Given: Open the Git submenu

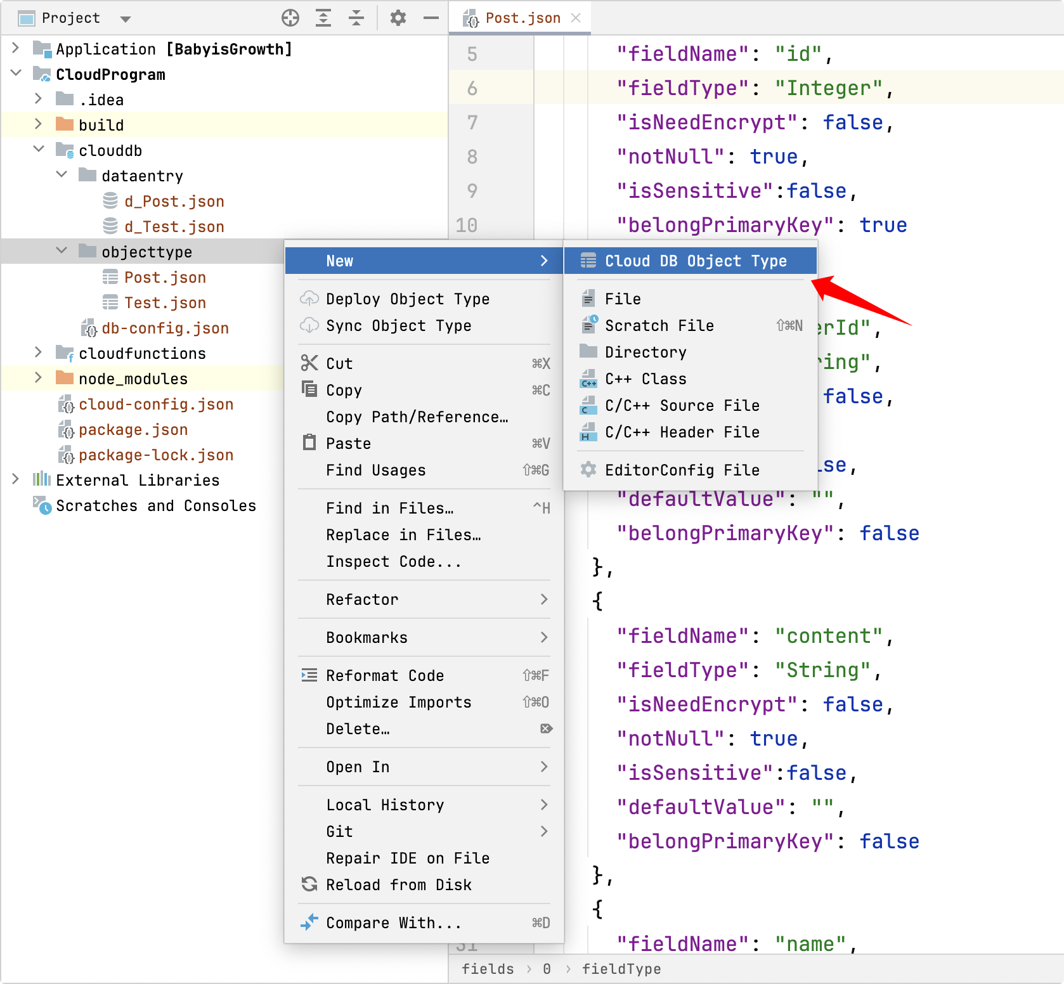Looking at the screenshot, I should [x=424, y=831].
